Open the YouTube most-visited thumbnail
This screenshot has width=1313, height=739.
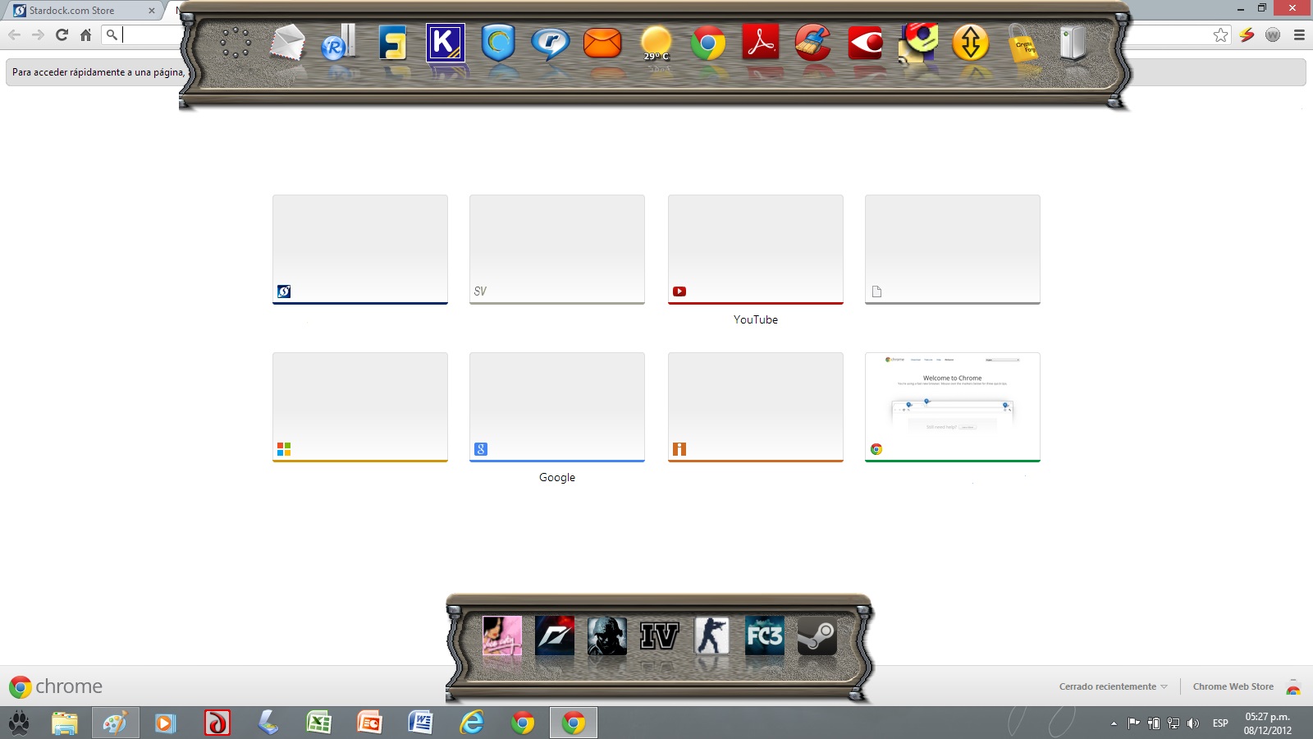coord(755,250)
